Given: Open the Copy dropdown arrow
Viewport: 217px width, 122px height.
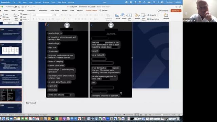Looking at the screenshot, I should point(10,17).
